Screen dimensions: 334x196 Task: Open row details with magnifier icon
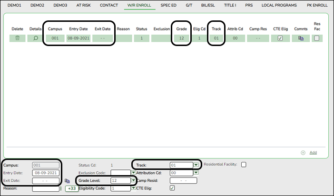[x=35, y=38]
